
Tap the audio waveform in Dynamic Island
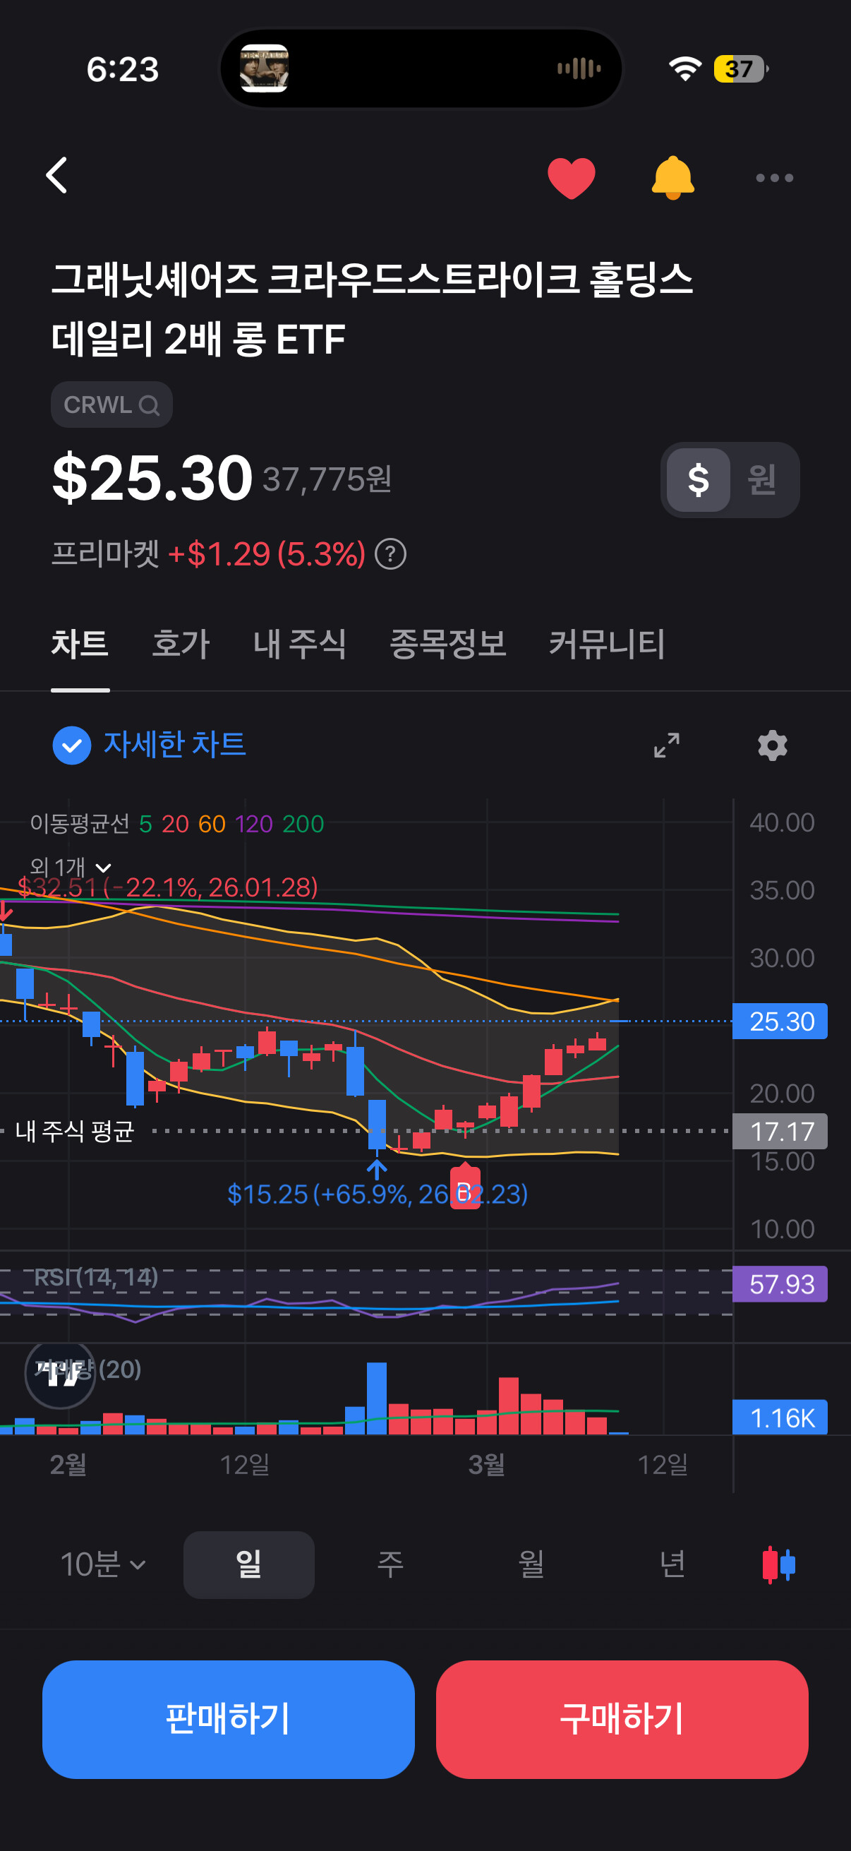coord(579,69)
